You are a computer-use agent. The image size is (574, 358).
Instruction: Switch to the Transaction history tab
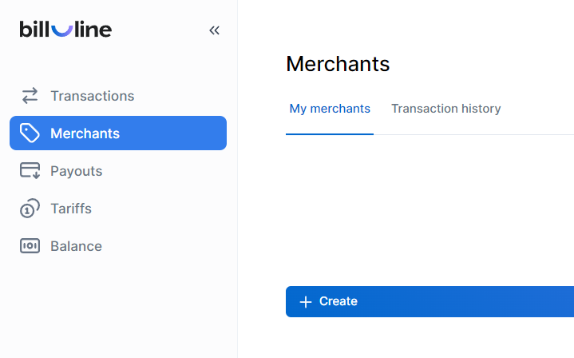tap(445, 109)
